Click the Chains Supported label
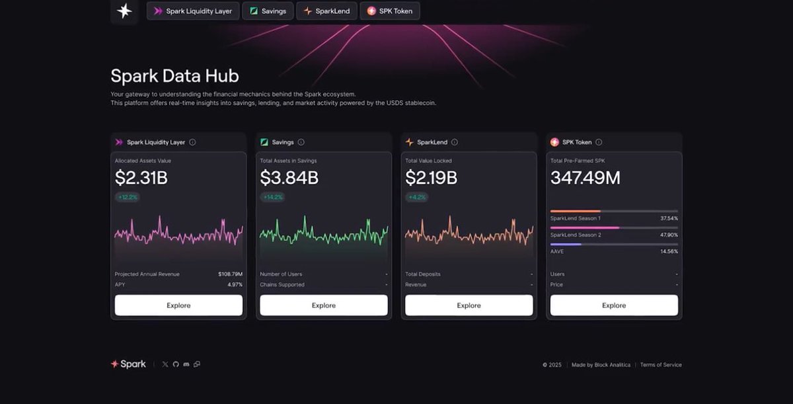The width and height of the screenshot is (793, 404). click(x=282, y=284)
